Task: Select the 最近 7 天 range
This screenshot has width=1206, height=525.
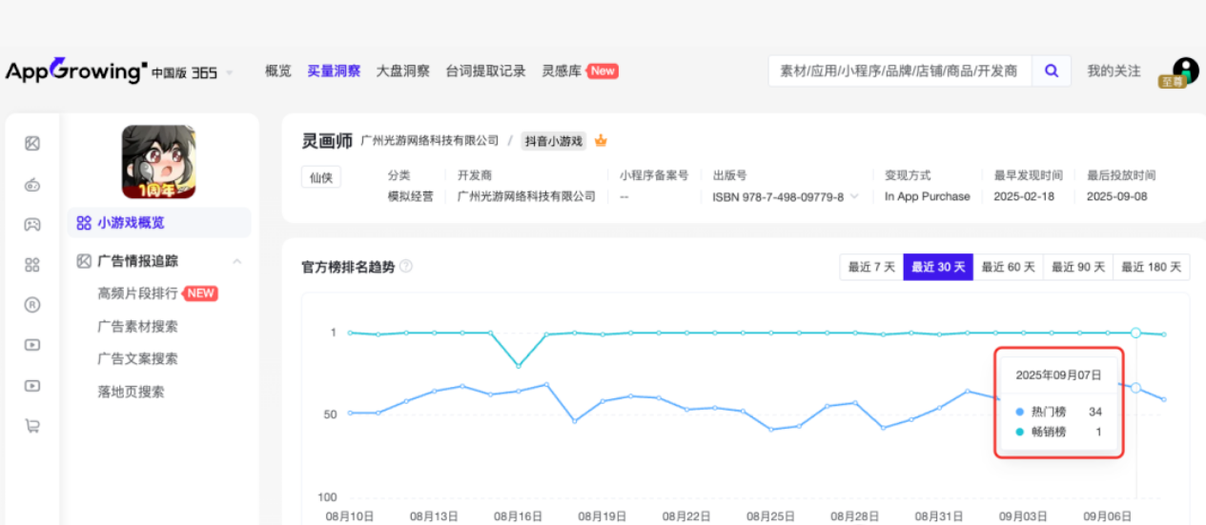Action: click(871, 267)
